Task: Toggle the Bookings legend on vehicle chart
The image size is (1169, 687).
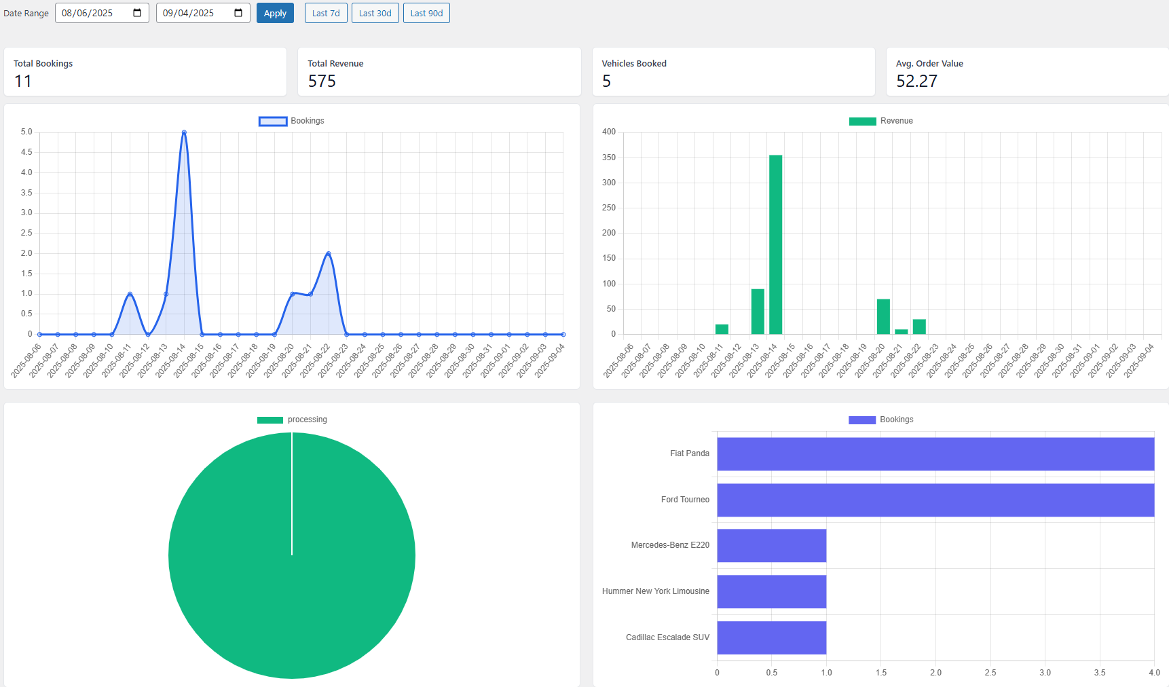Action: click(880, 420)
